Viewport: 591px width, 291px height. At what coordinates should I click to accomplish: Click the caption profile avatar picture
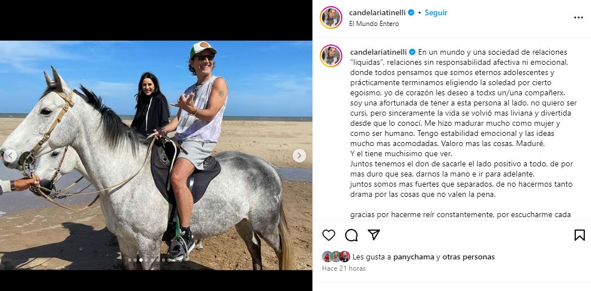tap(331, 56)
